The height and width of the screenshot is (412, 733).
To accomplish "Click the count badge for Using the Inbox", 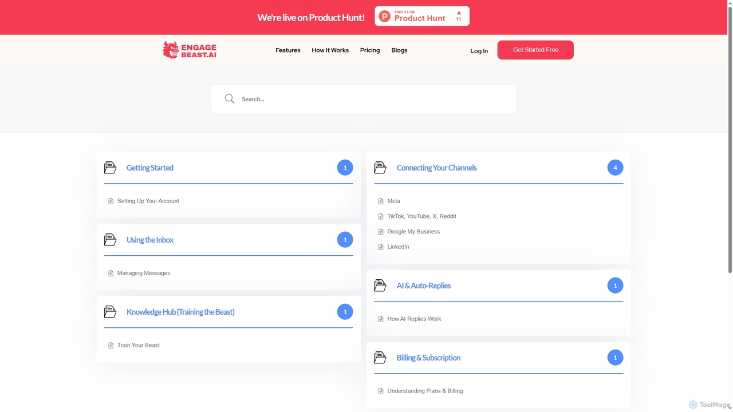I will (x=345, y=240).
